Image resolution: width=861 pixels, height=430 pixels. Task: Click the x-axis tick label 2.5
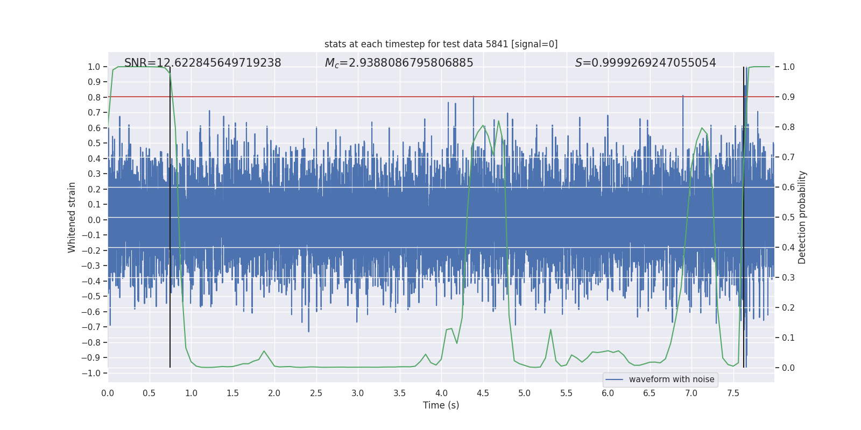316,393
